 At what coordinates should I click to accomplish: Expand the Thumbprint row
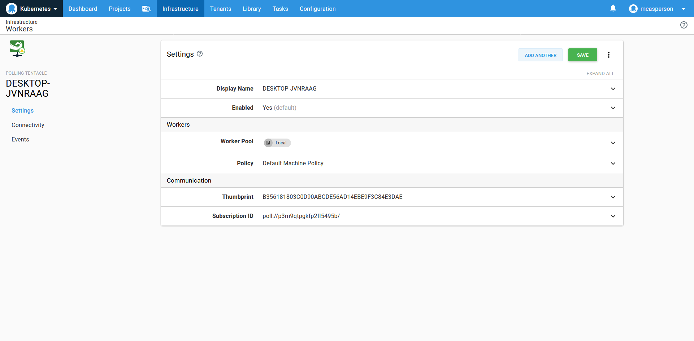(613, 197)
